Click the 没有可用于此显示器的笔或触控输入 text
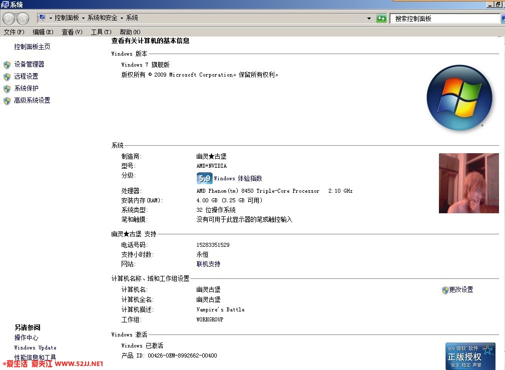 [244, 219]
